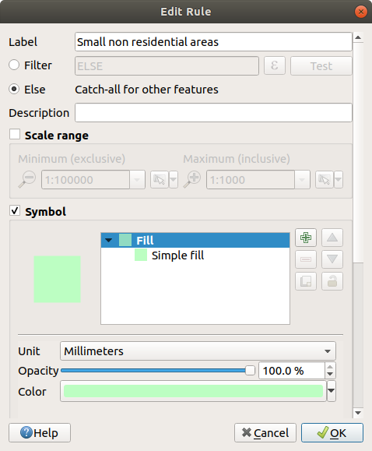Click the light green Color swatch bar
This screenshot has width=372, height=451.
(x=193, y=391)
